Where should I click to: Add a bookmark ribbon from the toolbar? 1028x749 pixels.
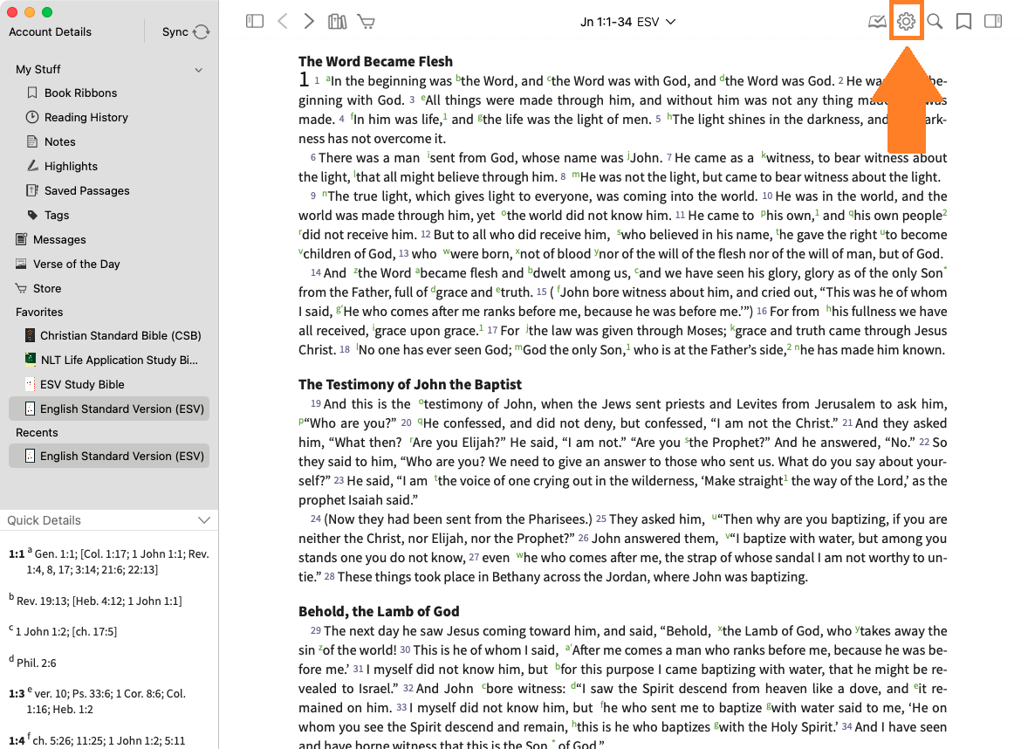click(x=963, y=22)
